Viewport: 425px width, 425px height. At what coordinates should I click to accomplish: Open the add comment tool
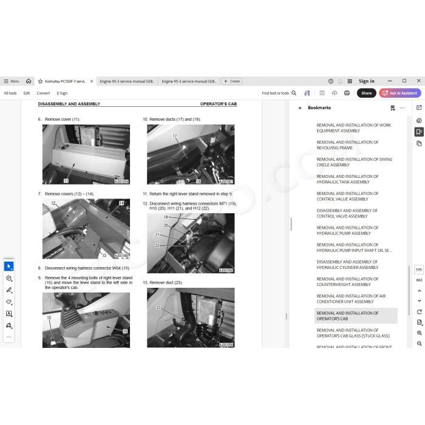coord(8,278)
